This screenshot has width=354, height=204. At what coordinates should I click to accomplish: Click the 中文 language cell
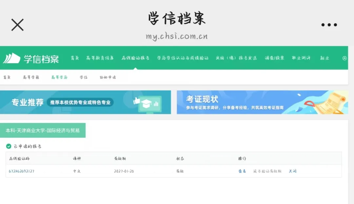pos(77,171)
